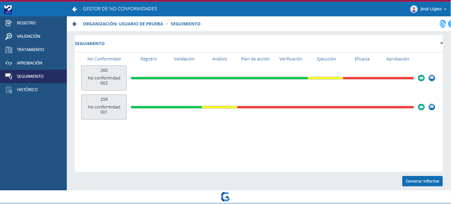Click the round blue icon at top right
Screen dimensions: 451x204
click(x=443, y=24)
